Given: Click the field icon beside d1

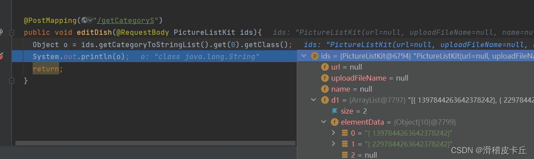Looking at the screenshot, I should pos(325,100).
